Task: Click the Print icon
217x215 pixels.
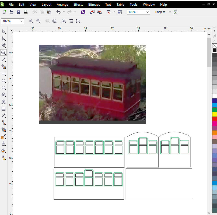Action: pyautogui.click(x=26, y=12)
